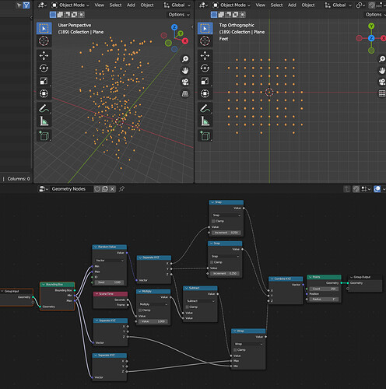The height and width of the screenshot is (389, 386).
Task: Select the Add Cube tool in the User Perspective viewport
Action: point(44,135)
